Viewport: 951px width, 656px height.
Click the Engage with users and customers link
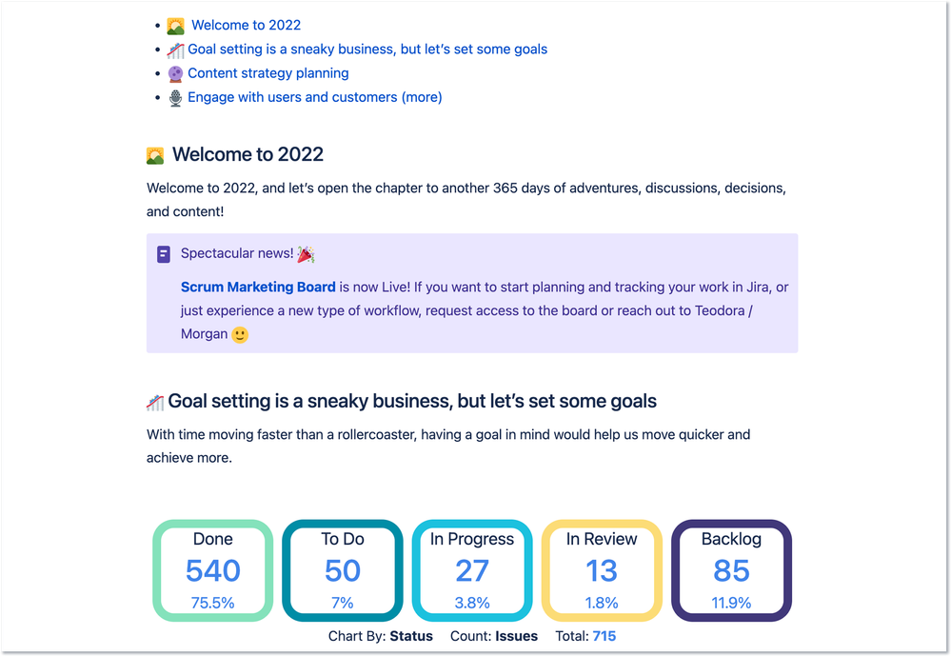[x=298, y=97]
